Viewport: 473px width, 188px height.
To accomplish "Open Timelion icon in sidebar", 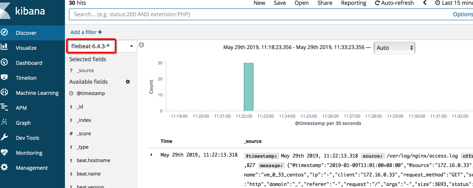I will coord(4,78).
